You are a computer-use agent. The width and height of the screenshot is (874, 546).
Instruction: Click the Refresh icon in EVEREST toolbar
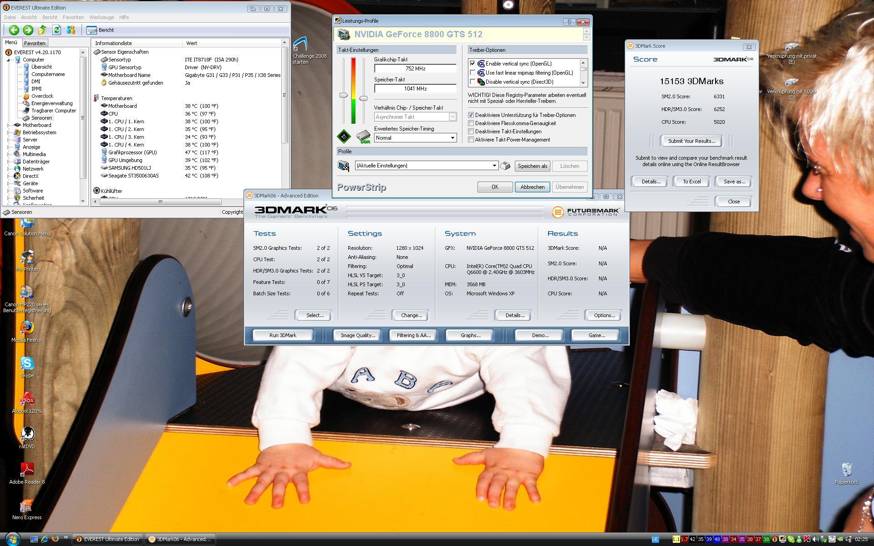pyautogui.click(x=56, y=30)
